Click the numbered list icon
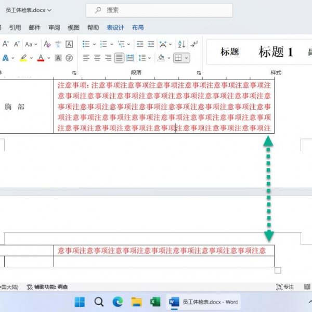Image resolution: width=312 pixels, height=312 pixels. 103,44
